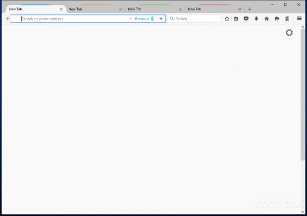This screenshot has height=216, width=307.
Task: Open the Downloads arrow icon
Action: click(x=256, y=19)
